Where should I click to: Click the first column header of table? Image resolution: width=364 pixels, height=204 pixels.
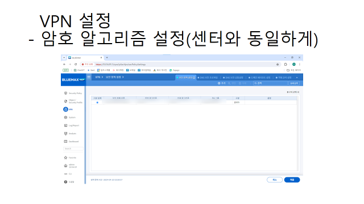pyautogui.click(x=97, y=98)
